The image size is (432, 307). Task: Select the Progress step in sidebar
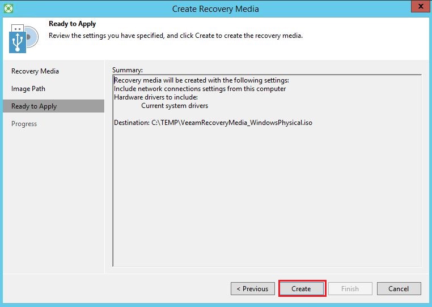pos(24,124)
